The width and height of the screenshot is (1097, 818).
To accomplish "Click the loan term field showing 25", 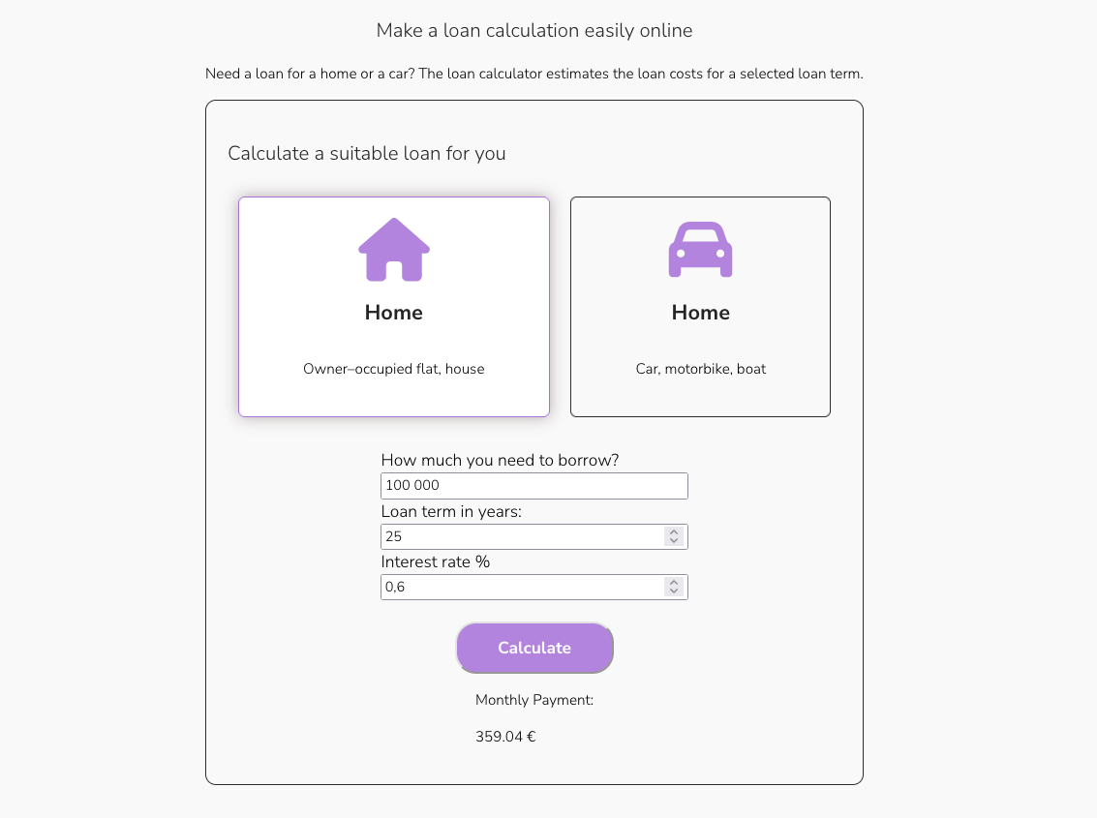I will (523, 535).
